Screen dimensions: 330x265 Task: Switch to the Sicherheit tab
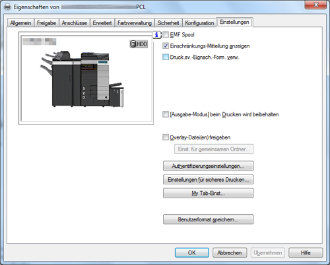[168, 23]
